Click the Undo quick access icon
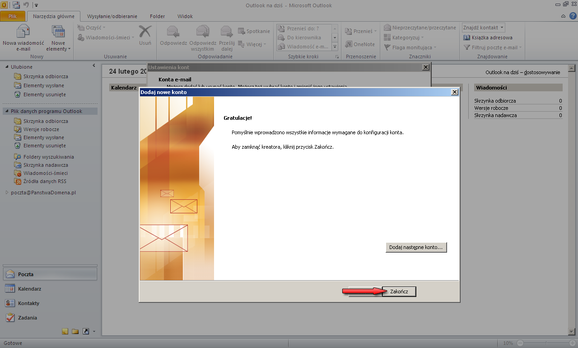The width and height of the screenshot is (578, 348). tap(26, 5)
